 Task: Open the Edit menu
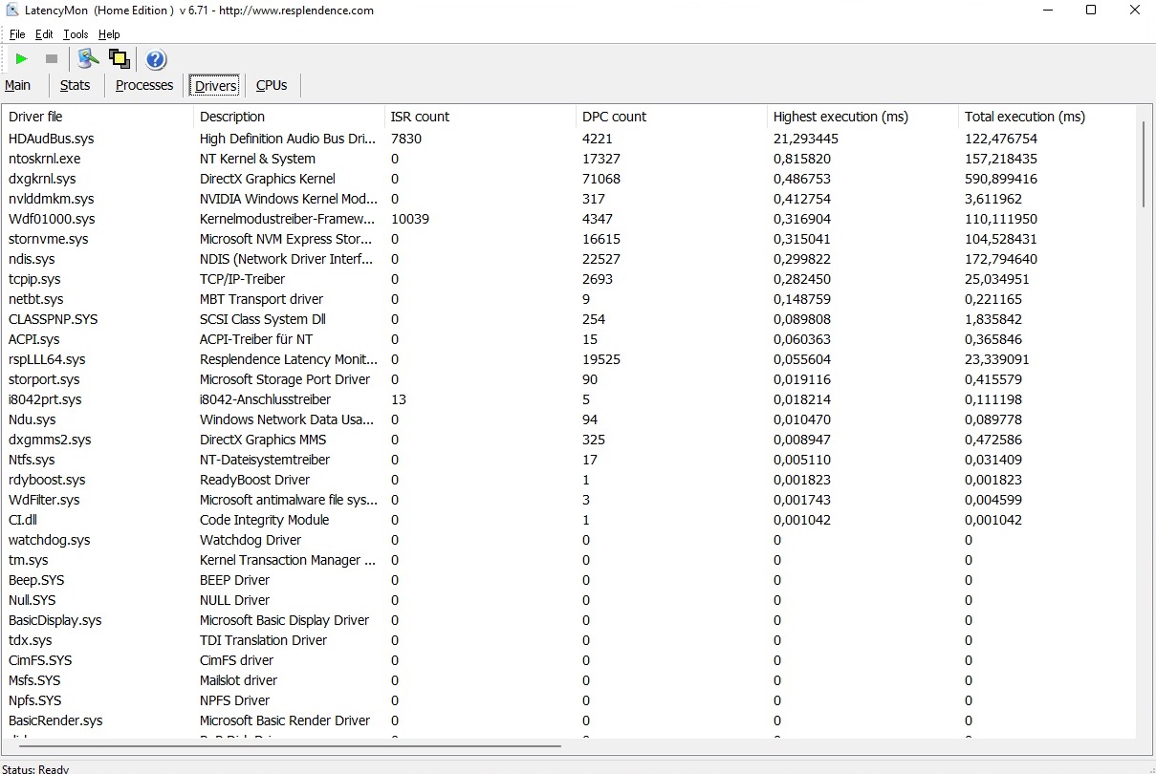click(x=44, y=34)
